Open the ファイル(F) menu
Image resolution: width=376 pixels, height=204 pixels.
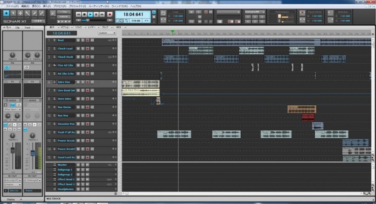(12, 6)
